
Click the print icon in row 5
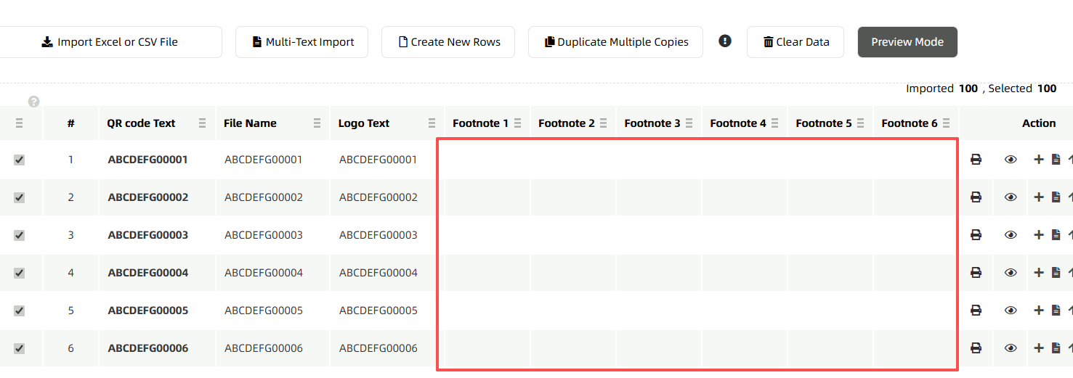pos(976,311)
